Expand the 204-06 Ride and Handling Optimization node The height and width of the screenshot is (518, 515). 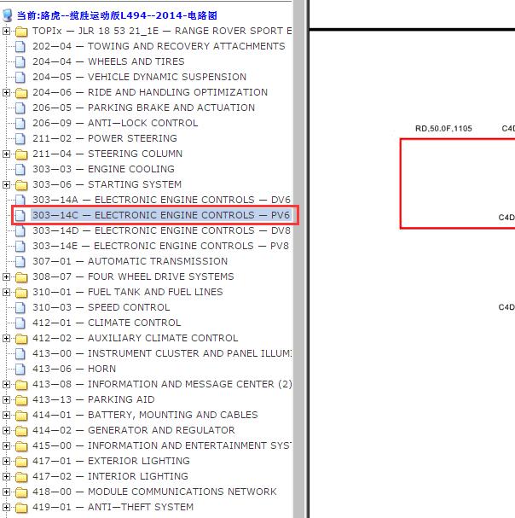(x=6, y=92)
